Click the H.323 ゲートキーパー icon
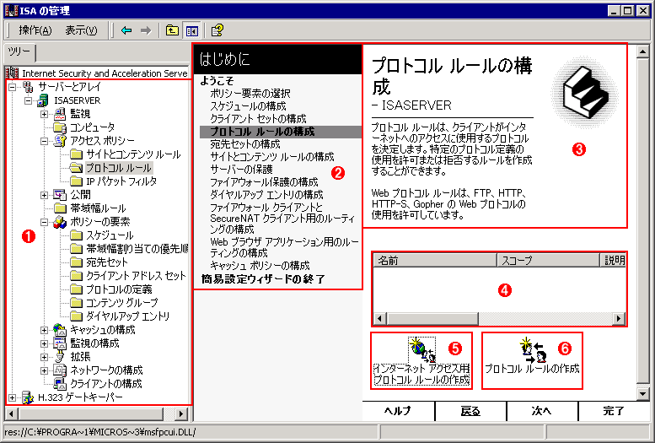 click(28, 397)
